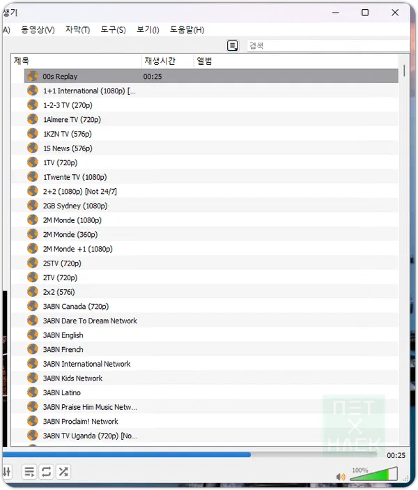This screenshot has height=490, width=418.
Task: Minimize the VLC window
Action: [336, 13]
